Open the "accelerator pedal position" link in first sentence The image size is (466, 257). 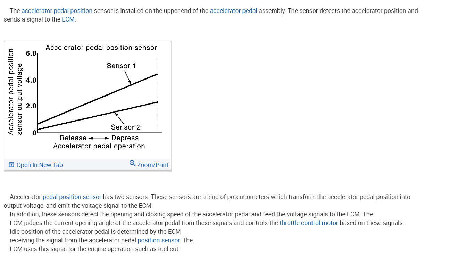pos(57,11)
